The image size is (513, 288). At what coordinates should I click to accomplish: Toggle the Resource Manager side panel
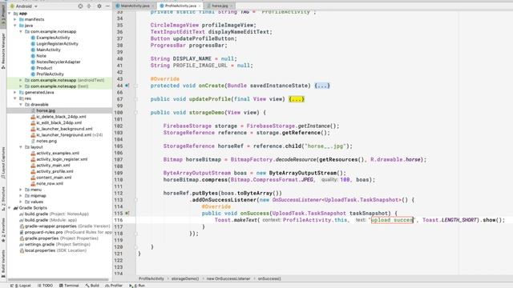[x=3, y=50]
